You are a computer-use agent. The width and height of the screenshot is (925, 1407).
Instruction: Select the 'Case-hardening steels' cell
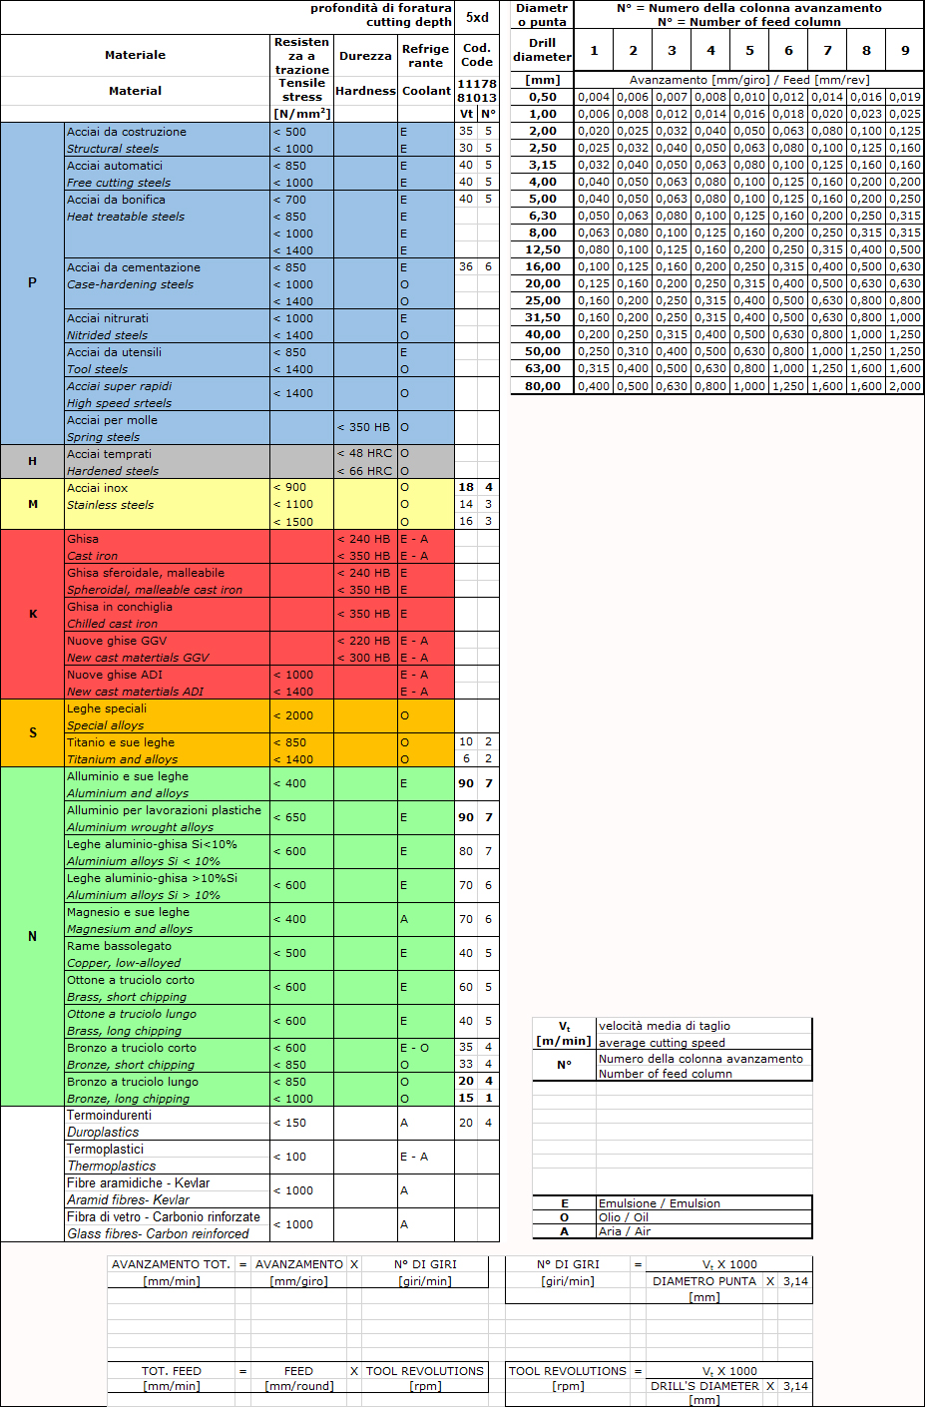(168, 284)
